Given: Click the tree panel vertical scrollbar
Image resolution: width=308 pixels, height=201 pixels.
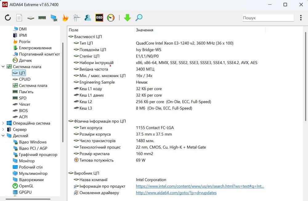Looking at the screenshot, I should [x=63, y=92].
